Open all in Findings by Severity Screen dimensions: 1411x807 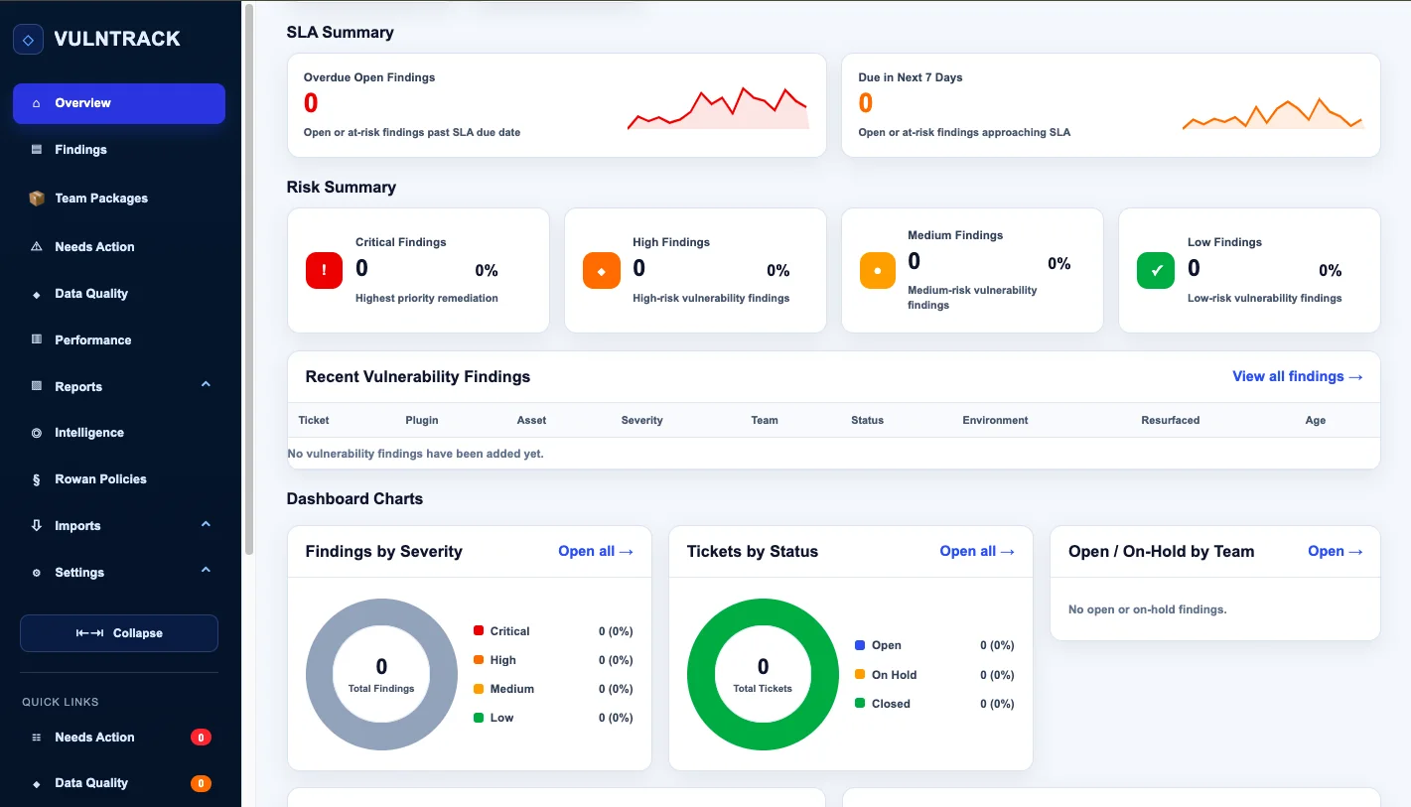pos(596,551)
